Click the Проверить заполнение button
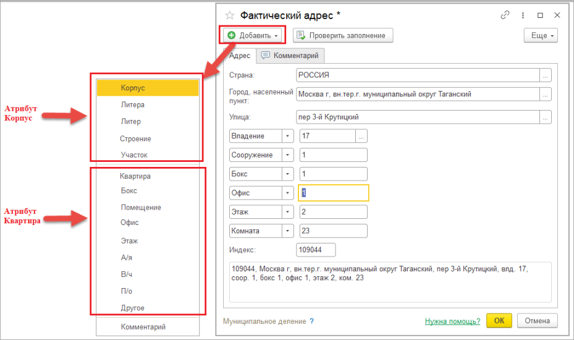 coord(343,35)
